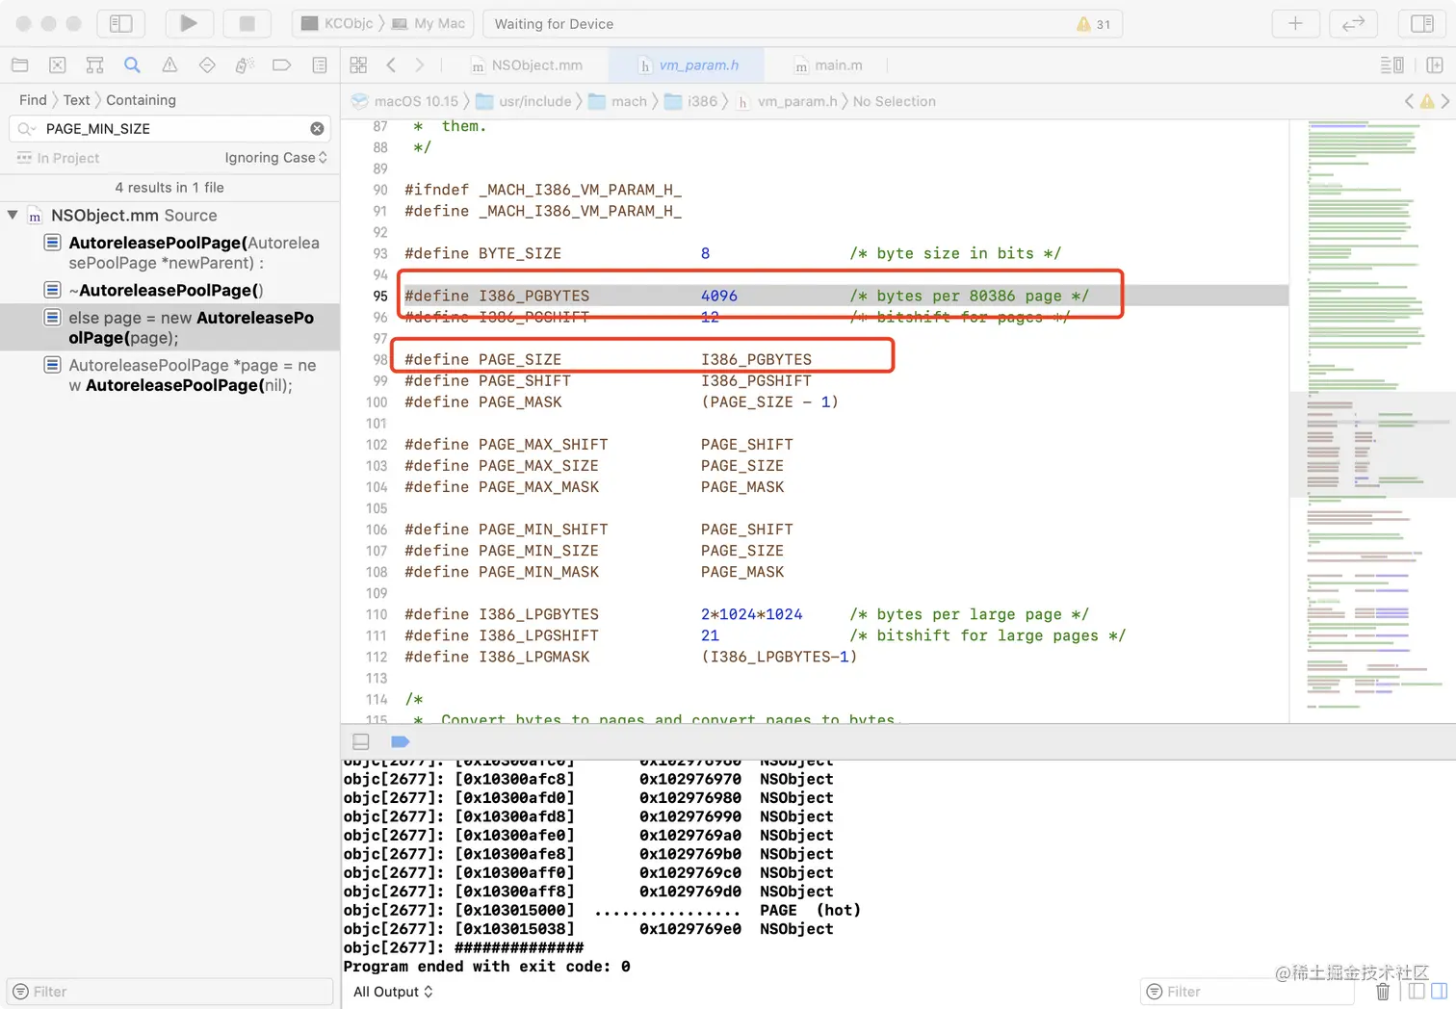Open the editor options menu
This screenshot has height=1009, width=1456.
pyautogui.click(x=1391, y=65)
